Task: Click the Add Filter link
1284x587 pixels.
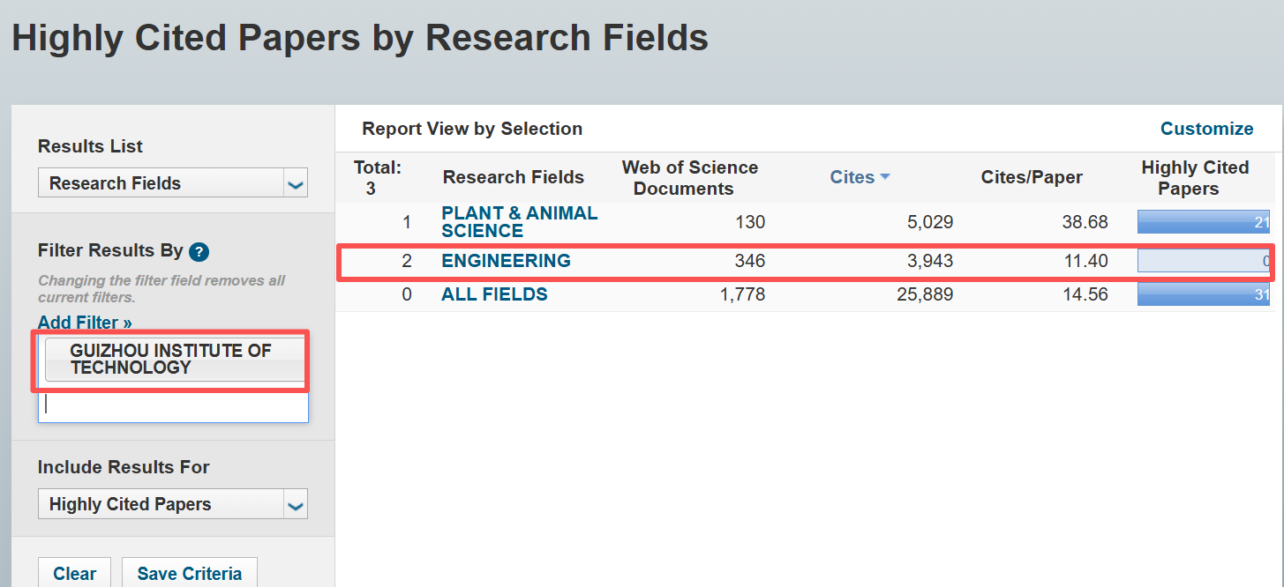Action: (85, 323)
